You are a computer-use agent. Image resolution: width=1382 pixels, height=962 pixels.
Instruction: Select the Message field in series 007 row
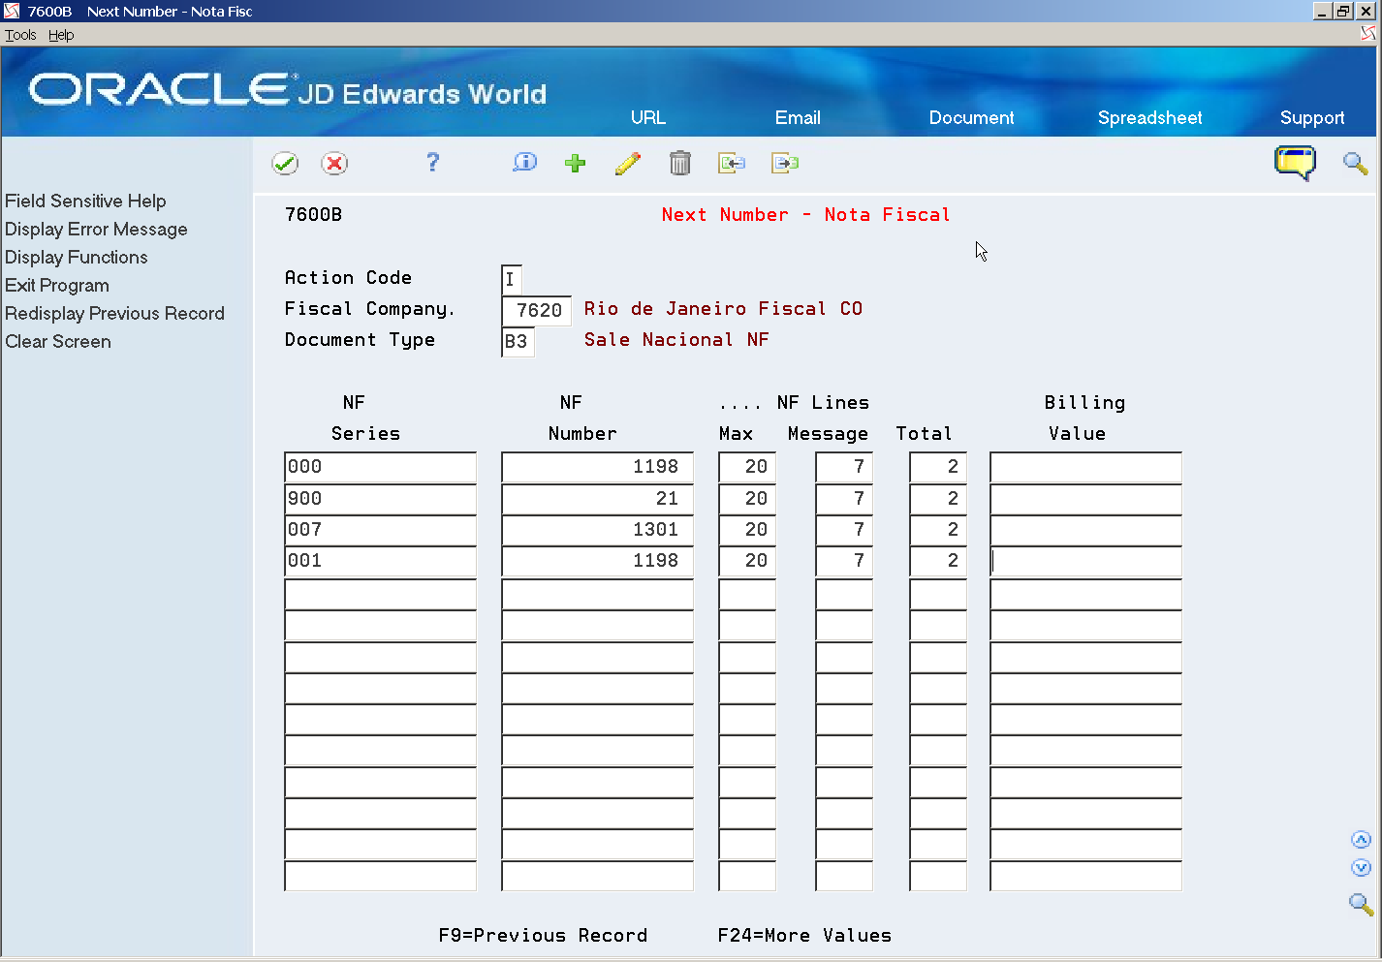point(844,530)
